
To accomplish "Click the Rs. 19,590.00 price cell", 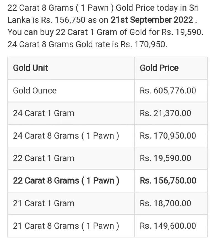I will 171,158.
